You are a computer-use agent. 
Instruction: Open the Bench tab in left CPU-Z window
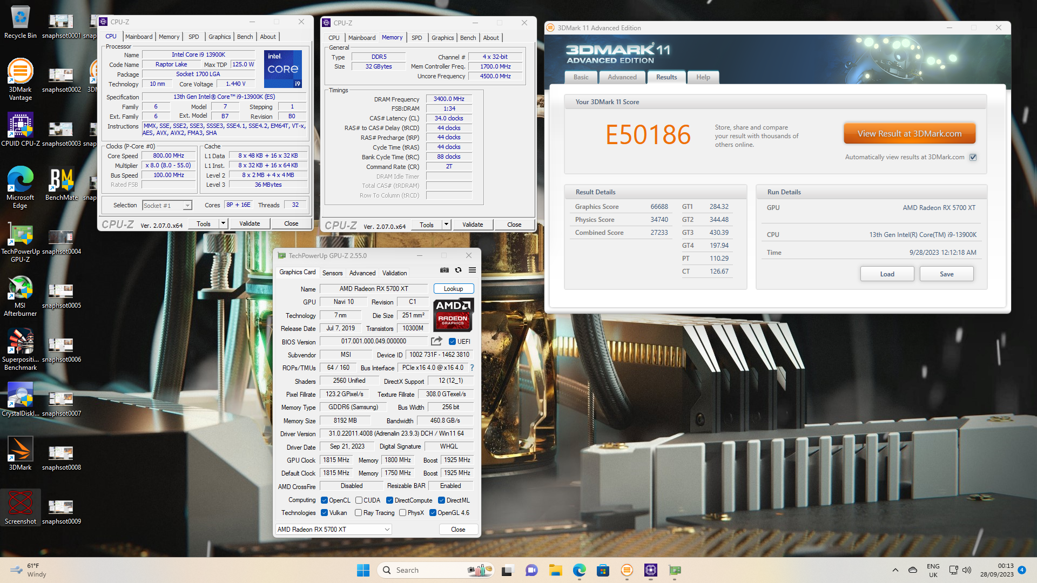click(x=245, y=37)
